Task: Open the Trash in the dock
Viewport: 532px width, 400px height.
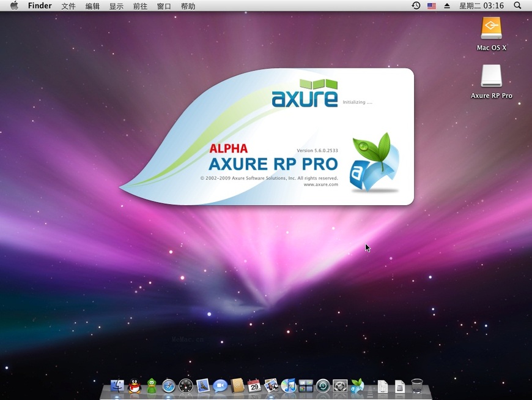Action: 417,386
